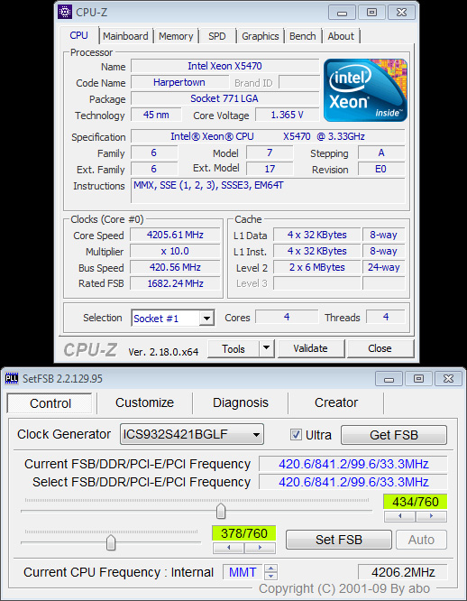This screenshot has width=467, height=601.
Task: Click the SetFSB PLL icon in title bar
Action: point(12,379)
